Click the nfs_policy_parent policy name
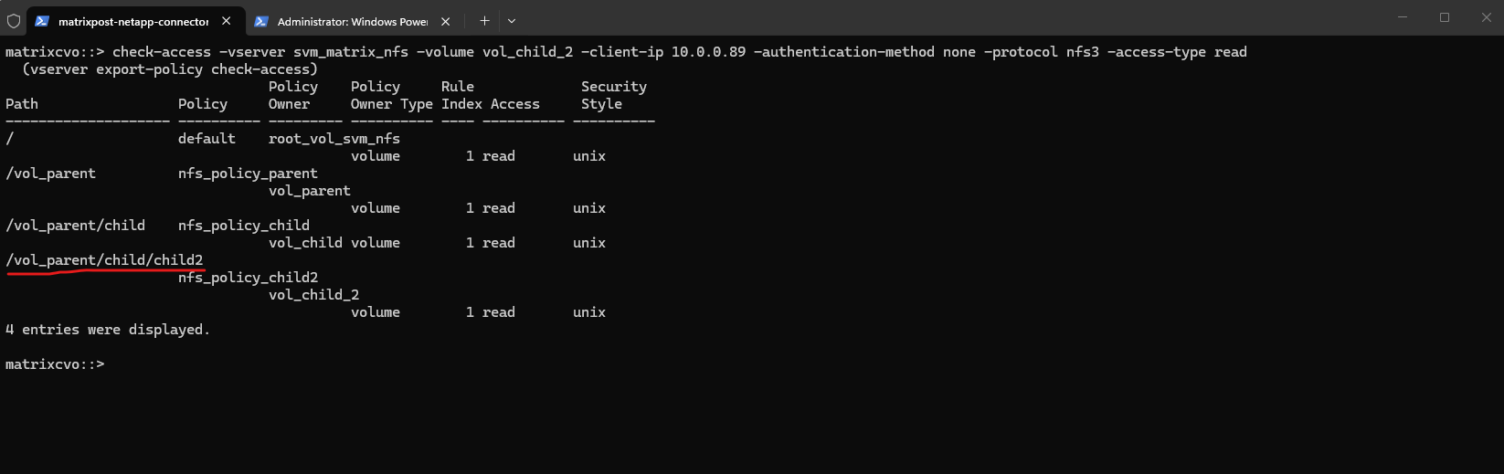The width and height of the screenshot is (1504, 474). [x=248, y=174]
